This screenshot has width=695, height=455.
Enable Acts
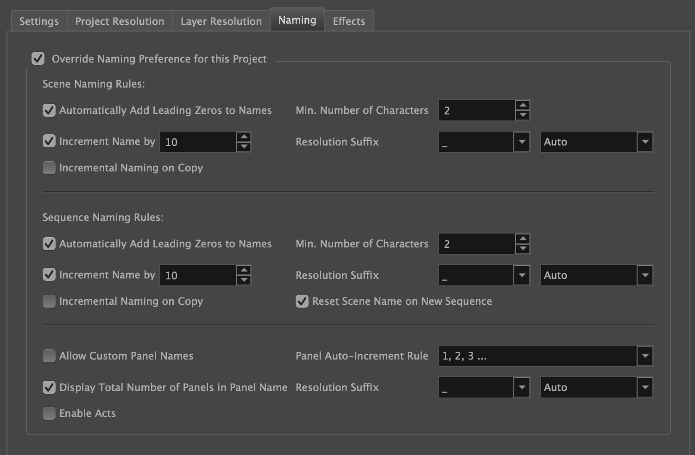tap(49, 413)
